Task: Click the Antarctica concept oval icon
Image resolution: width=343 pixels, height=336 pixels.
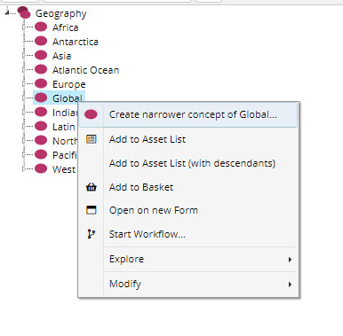Action: (x=41, y=41)
